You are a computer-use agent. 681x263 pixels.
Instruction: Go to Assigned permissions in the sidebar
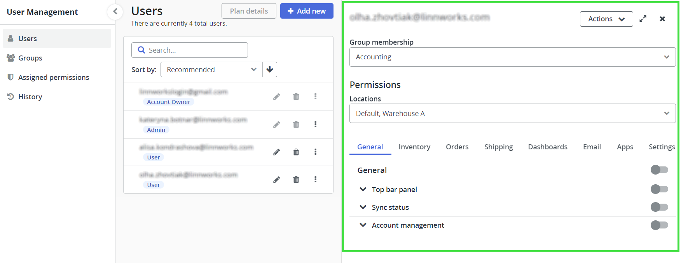click(54, 77)
